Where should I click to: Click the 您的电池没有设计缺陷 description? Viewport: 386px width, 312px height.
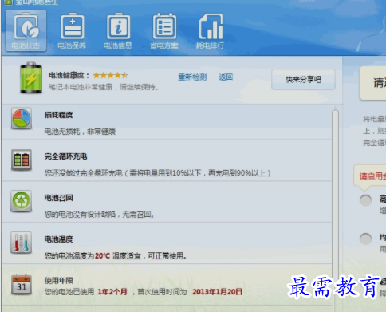point(99,215)
